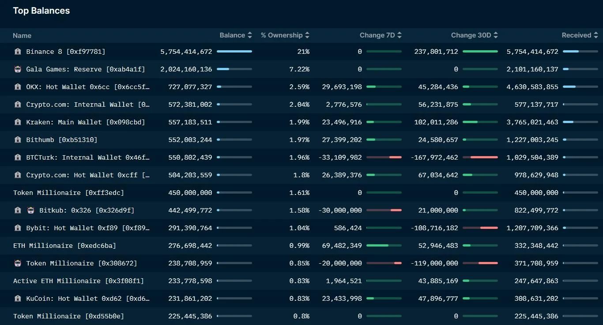The image size is (603, 325).
Task: Click the exchange icon beside Bybit: Hot Wallet
Action: point(18,228)
